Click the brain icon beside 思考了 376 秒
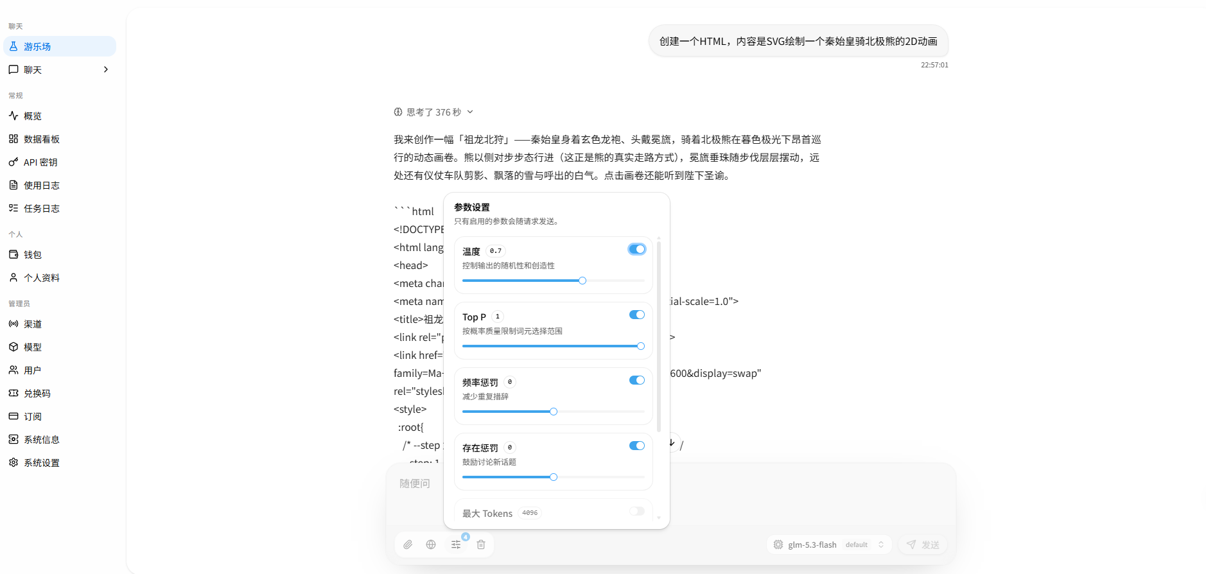Image resolution: width=1206 pixels, height=574 pixels. (398, 112)
